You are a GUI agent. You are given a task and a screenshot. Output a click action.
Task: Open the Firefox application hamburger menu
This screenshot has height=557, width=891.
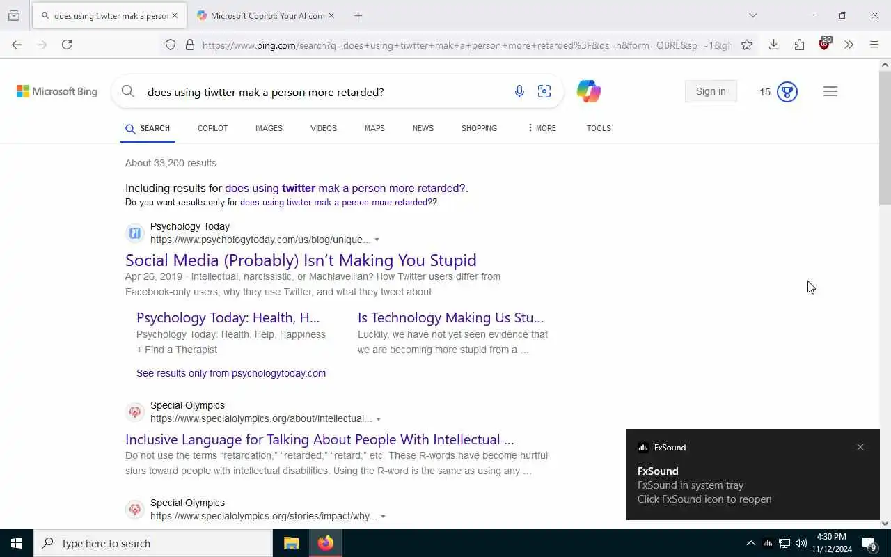874,45
